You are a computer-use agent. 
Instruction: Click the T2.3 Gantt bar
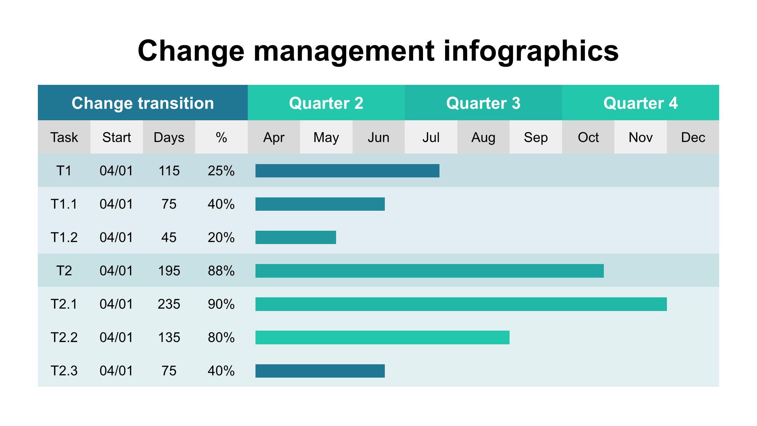pos(320,371)
